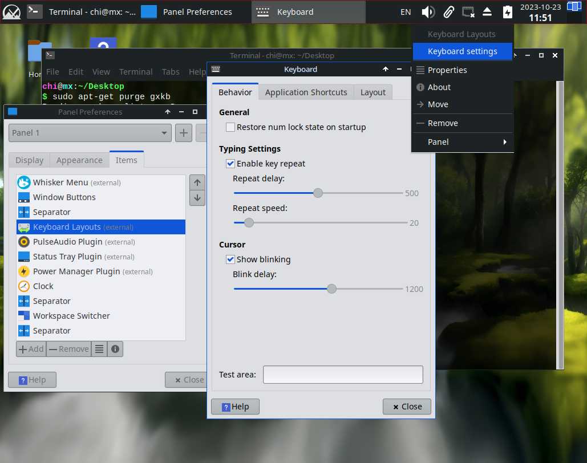The image size is (587, 463).
Task: Click the terminal launcher icon in the top panel
Action: point(34,11)
